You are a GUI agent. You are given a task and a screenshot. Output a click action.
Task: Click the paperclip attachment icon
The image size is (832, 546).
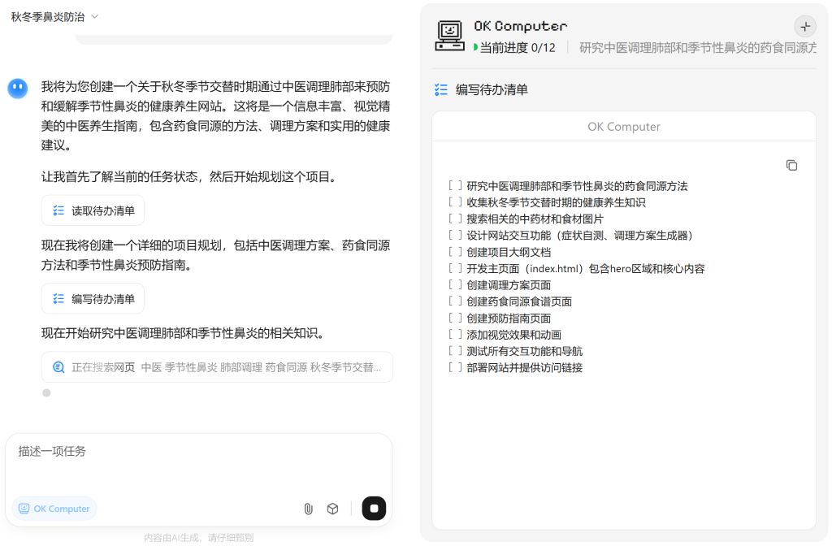(308, 509)
